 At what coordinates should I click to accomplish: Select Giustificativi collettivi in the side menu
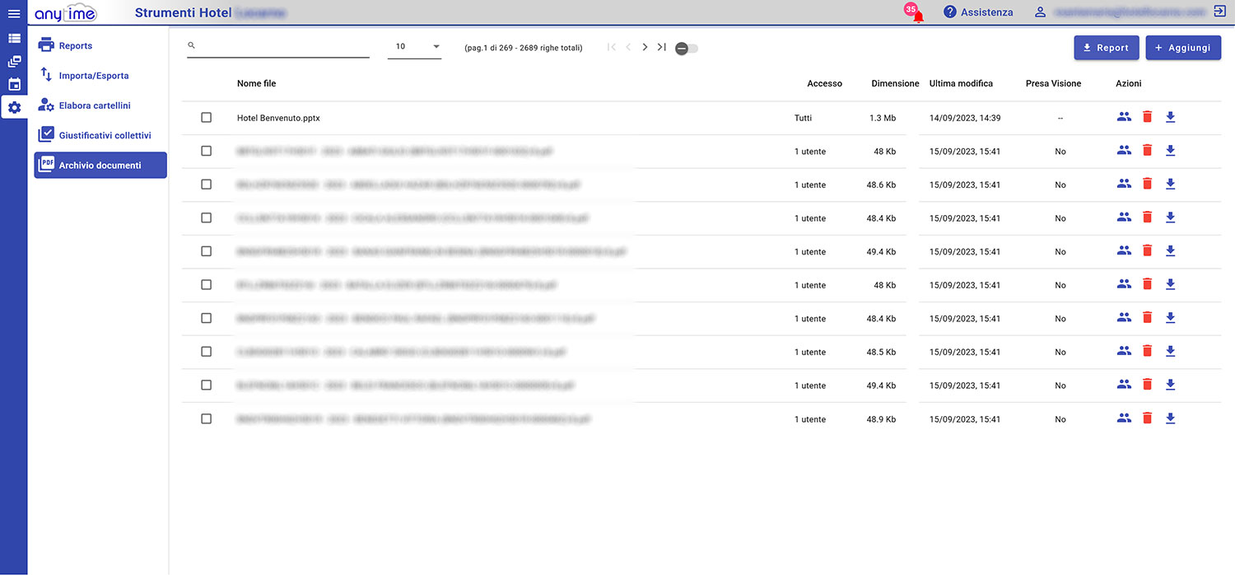[105, 135]
